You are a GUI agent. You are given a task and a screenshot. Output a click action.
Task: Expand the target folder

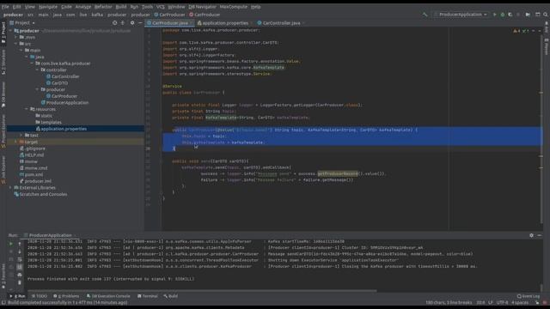pos(16,142)
